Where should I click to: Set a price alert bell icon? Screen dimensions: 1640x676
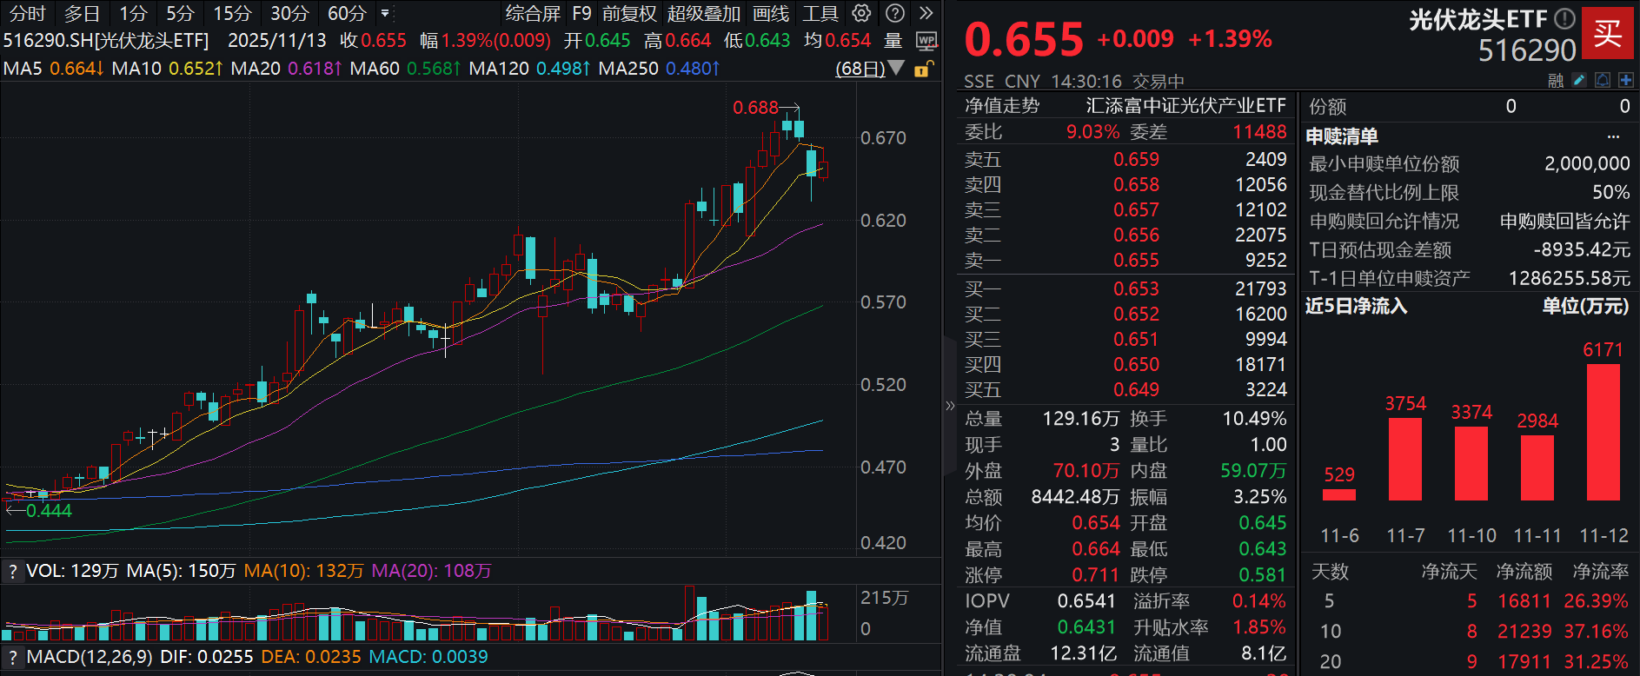(1603, 80)
